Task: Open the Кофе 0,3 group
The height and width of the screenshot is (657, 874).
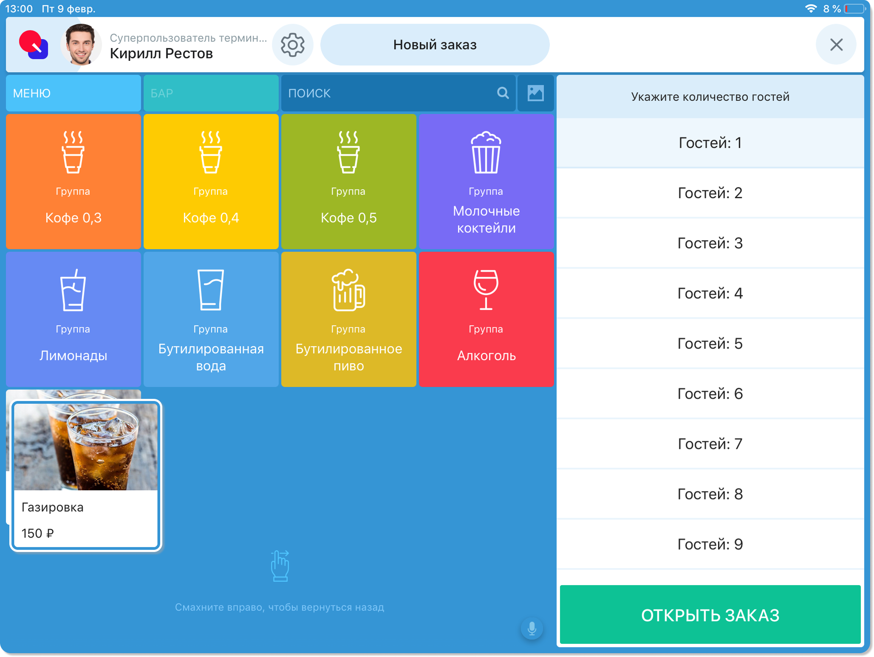Action: (73, 181)
